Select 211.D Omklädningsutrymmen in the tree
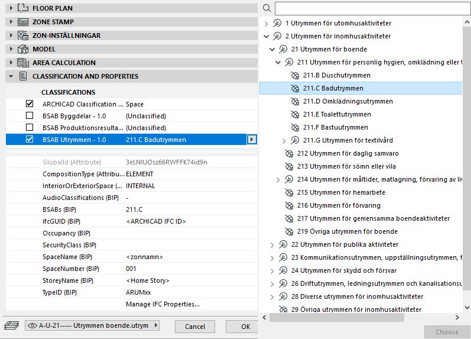 click(x=348, y=101)
